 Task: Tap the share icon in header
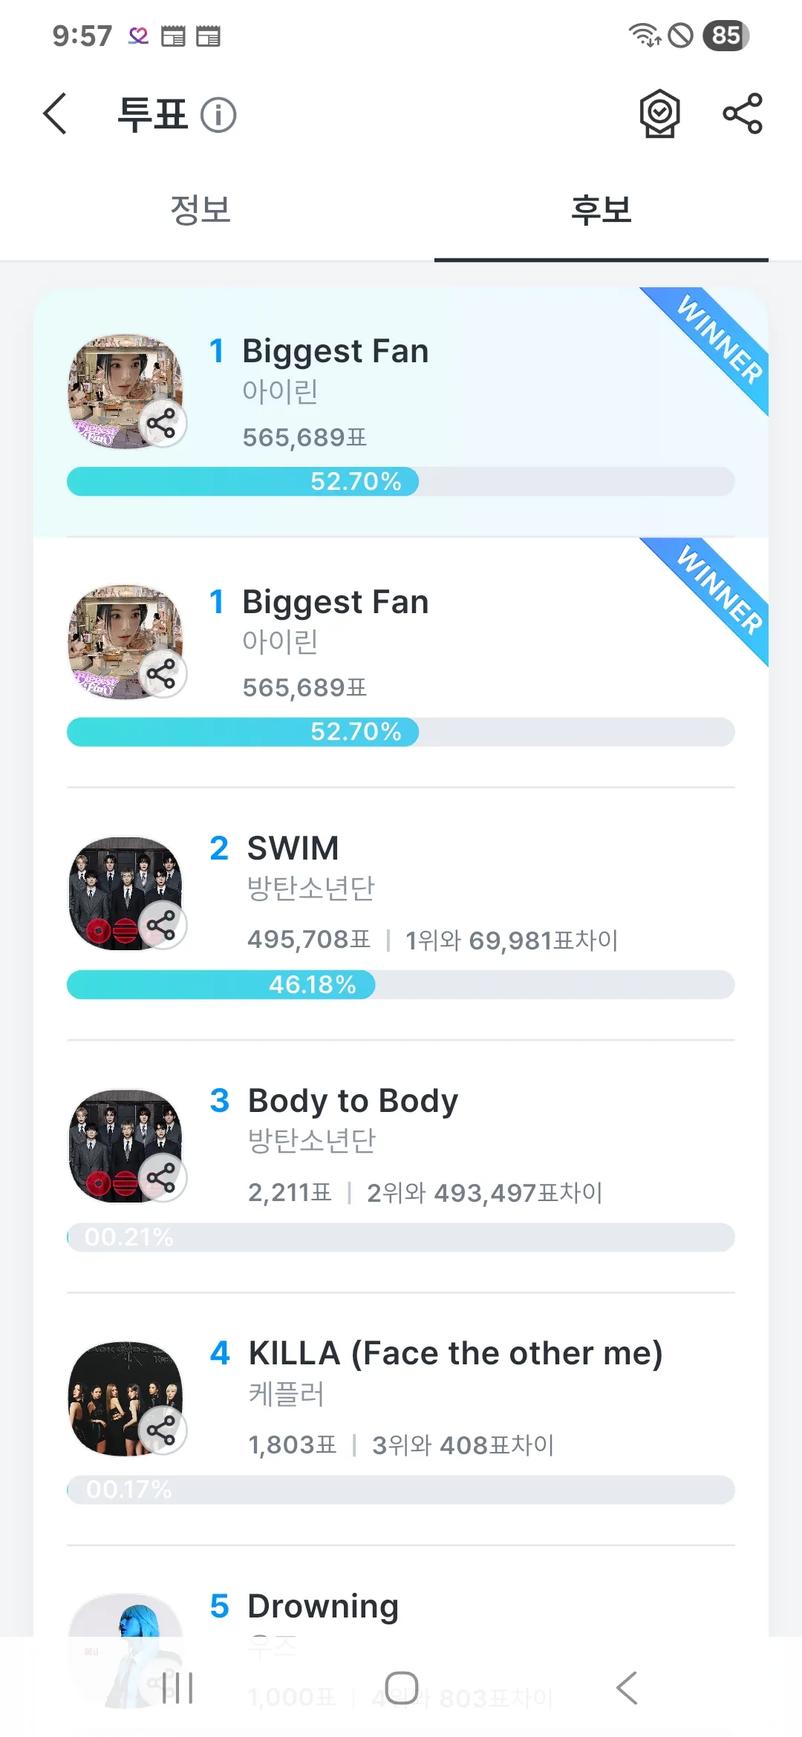click(x=743, y=114)
